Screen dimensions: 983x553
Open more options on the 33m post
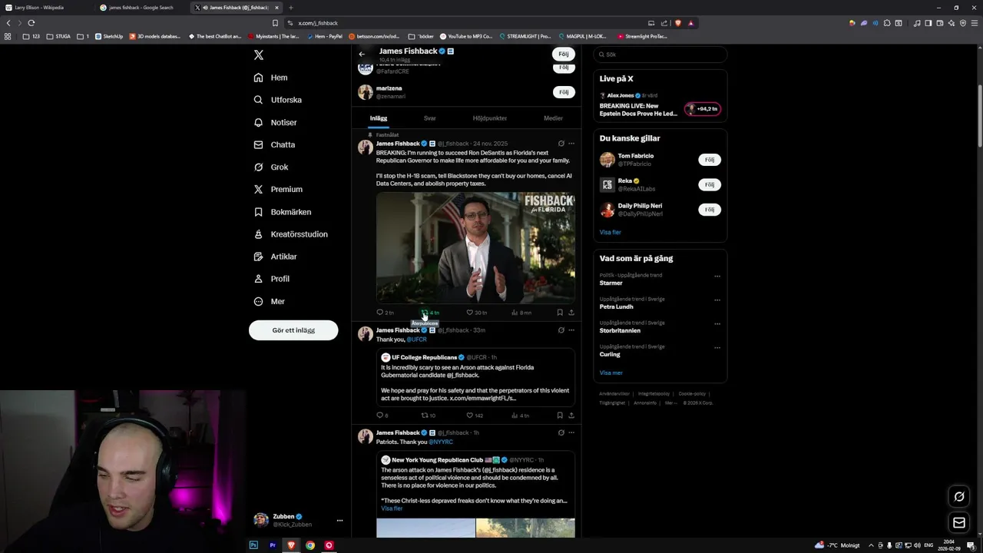pyautogui.click(x=571, y=330)
